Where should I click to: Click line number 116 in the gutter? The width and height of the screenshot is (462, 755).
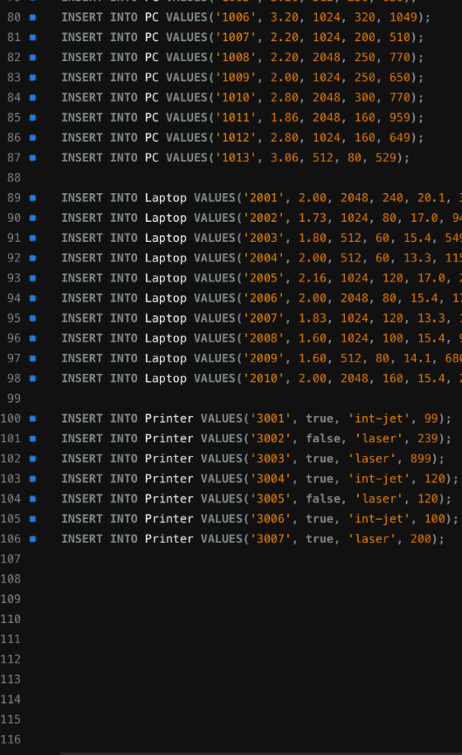11,739
